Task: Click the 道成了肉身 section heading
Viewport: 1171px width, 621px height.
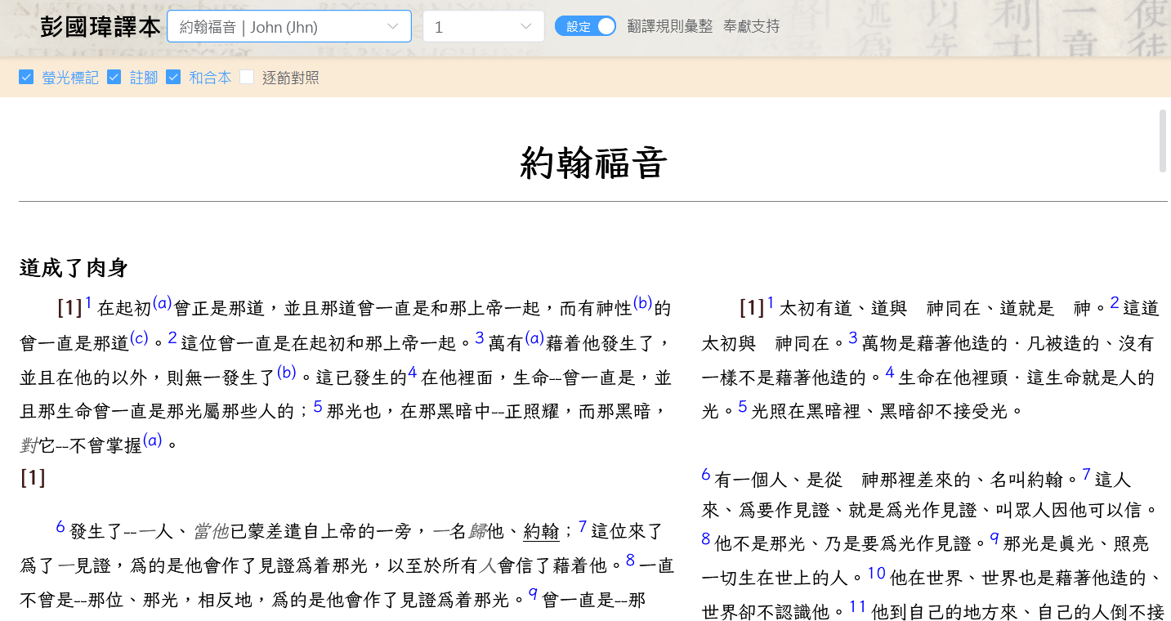Action: 74,267
